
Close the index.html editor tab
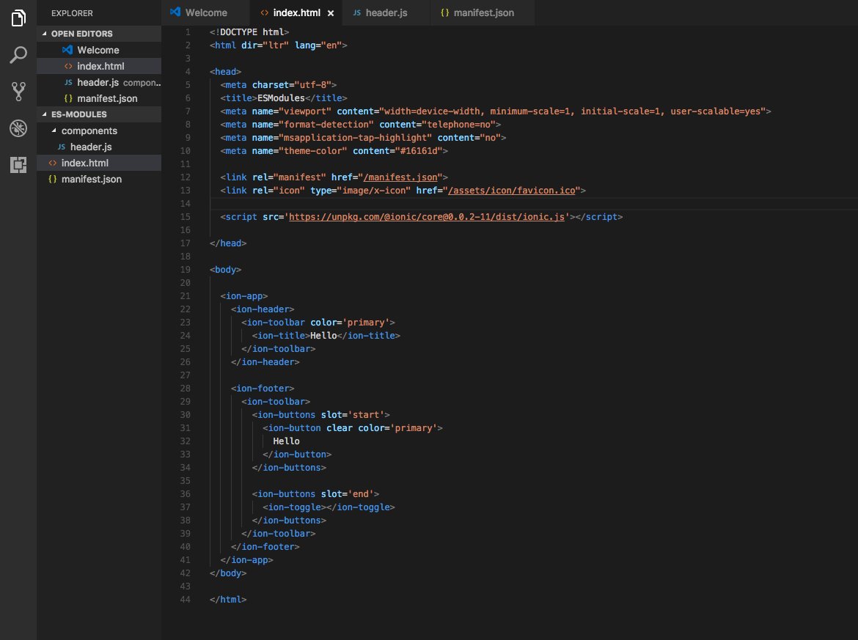[x=331, y=13]
